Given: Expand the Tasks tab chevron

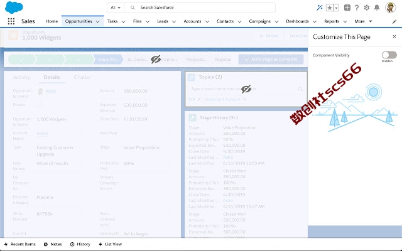Looking at the screenshot, I should [x=123, y=22].
